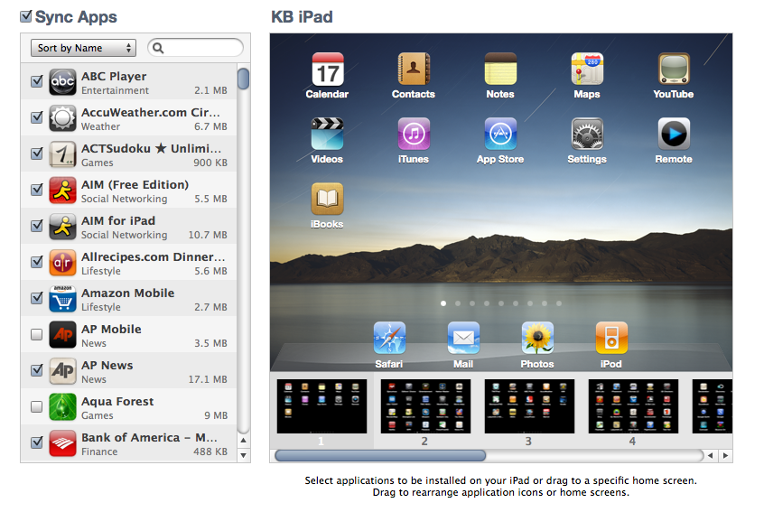
Task: Select home screen thumbnail 2
Action: [x=425, y=406]
